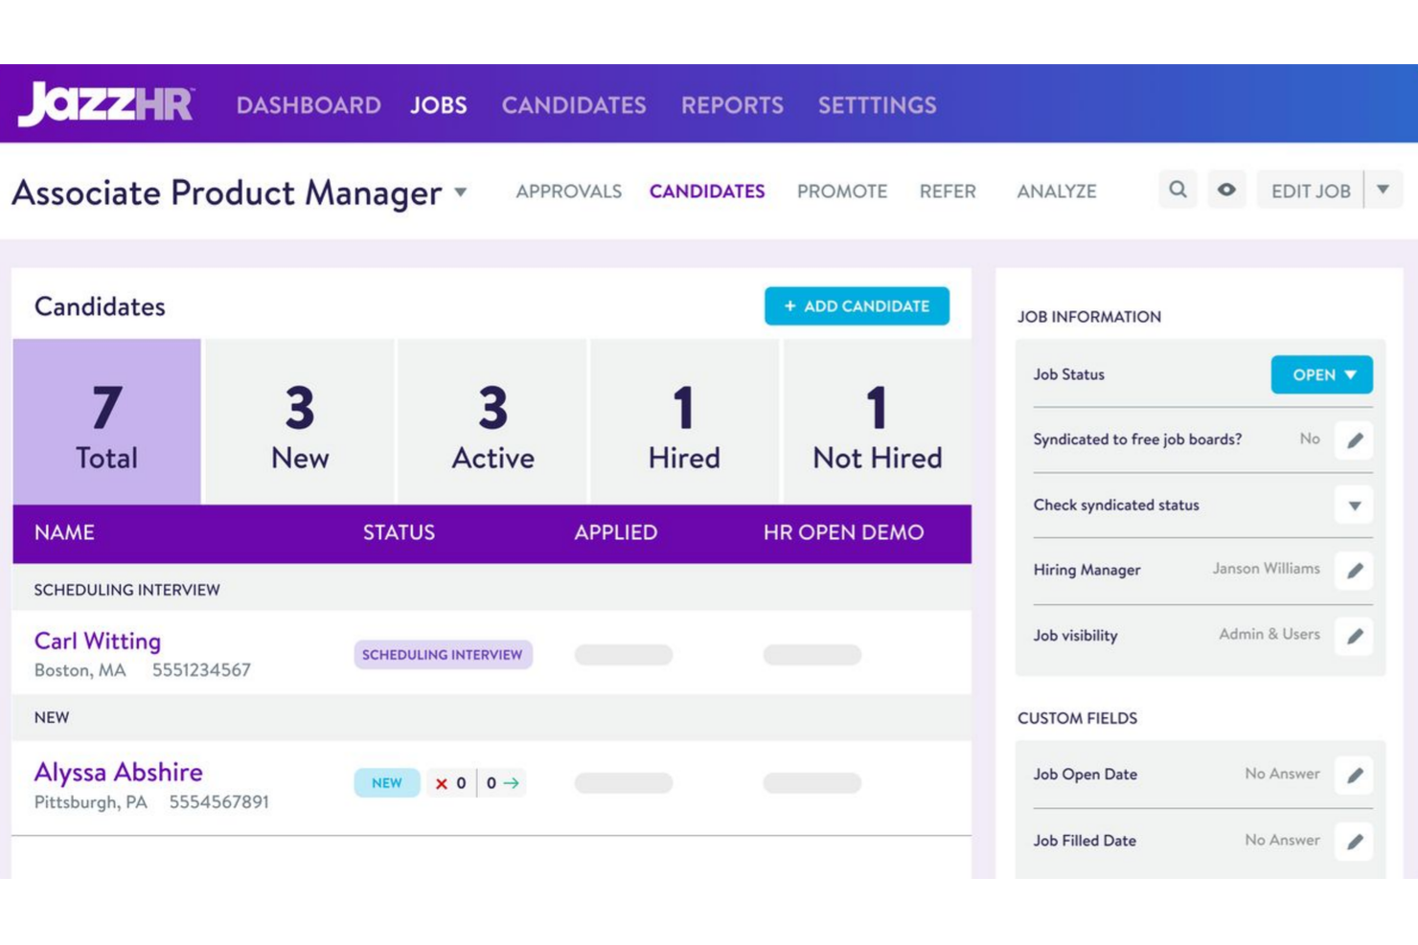The image size is (1418, 945).
Task: Edit the Hiring Manager pencil icon
Action: pyautogui.click(x=1354, y=571)
